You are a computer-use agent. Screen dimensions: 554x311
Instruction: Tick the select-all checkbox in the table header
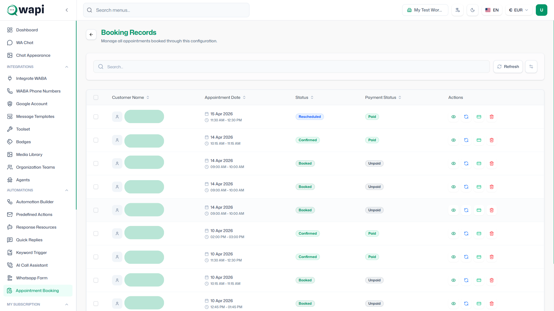pyautogui.click(x=96, y=97)
